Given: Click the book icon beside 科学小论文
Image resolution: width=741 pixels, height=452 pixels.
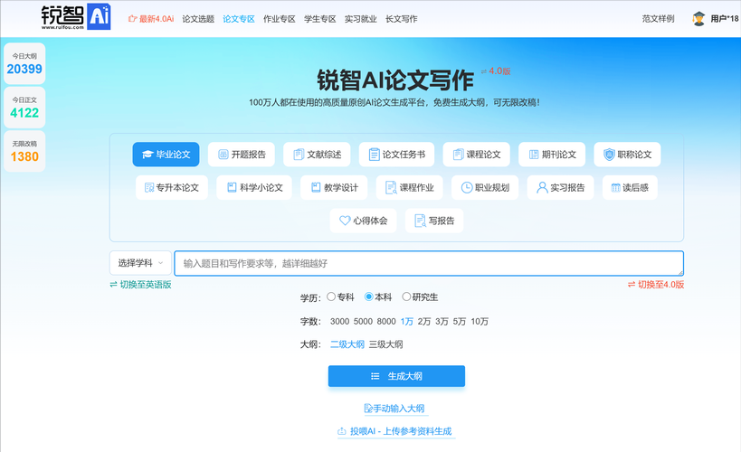Looking at the screenshot, I should pyautogui.click(x=232, y=187).
